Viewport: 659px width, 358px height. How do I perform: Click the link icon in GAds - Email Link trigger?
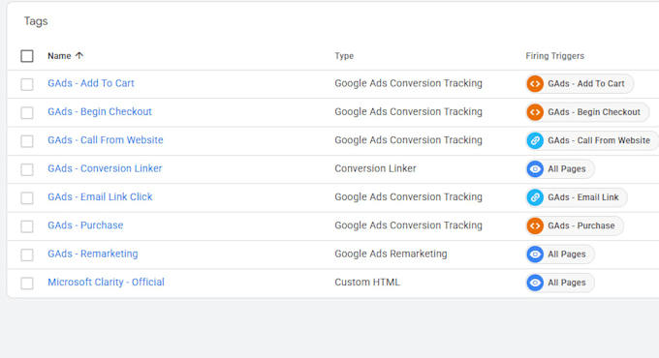click(x=535, y=197)
